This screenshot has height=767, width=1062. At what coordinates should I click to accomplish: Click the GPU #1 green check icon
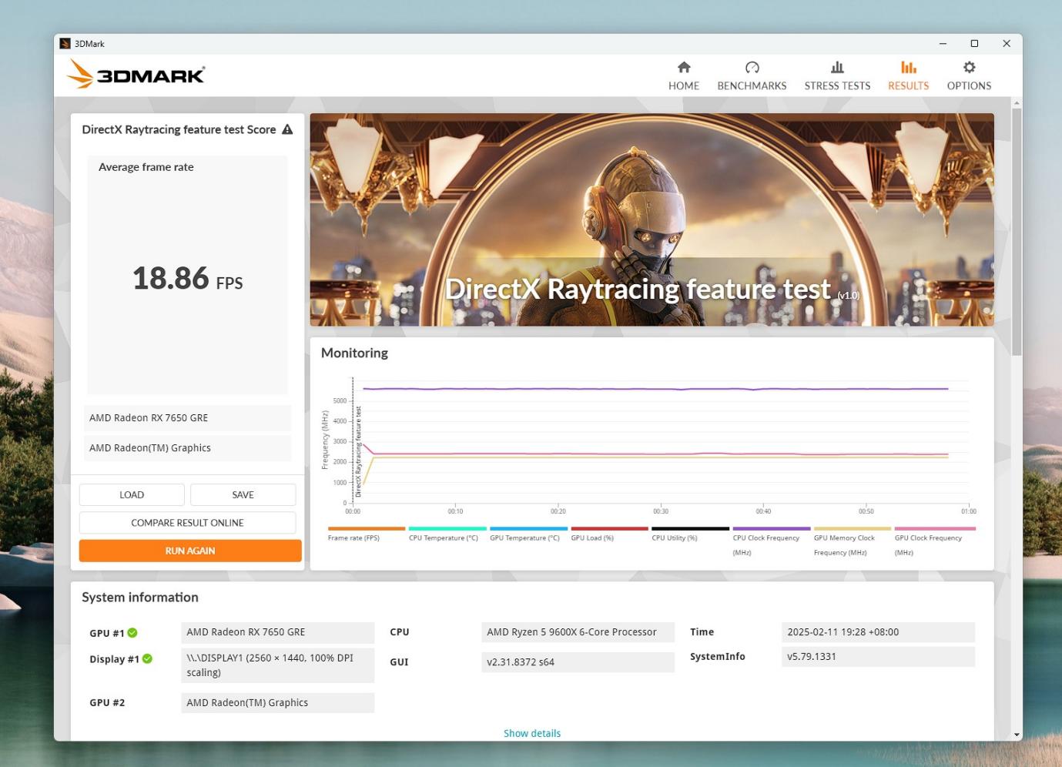[x=132, y=633]
